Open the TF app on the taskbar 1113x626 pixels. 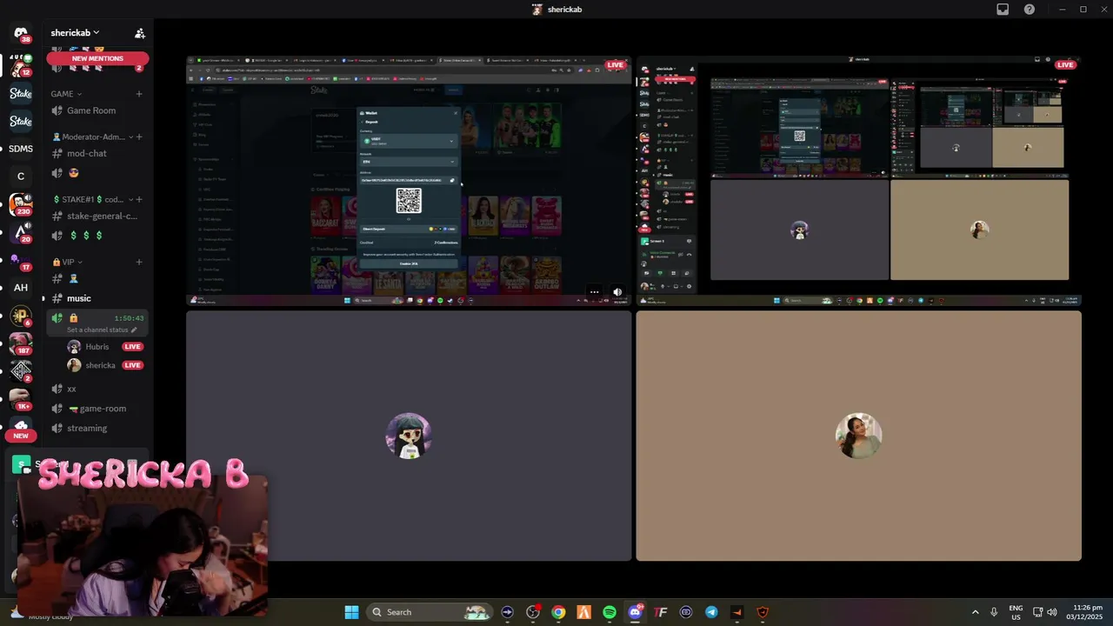click(x=661, y=612)
